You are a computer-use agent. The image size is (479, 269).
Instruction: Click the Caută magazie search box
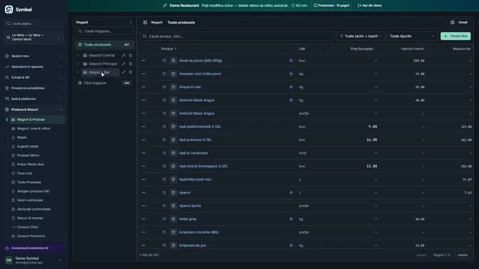105,31
